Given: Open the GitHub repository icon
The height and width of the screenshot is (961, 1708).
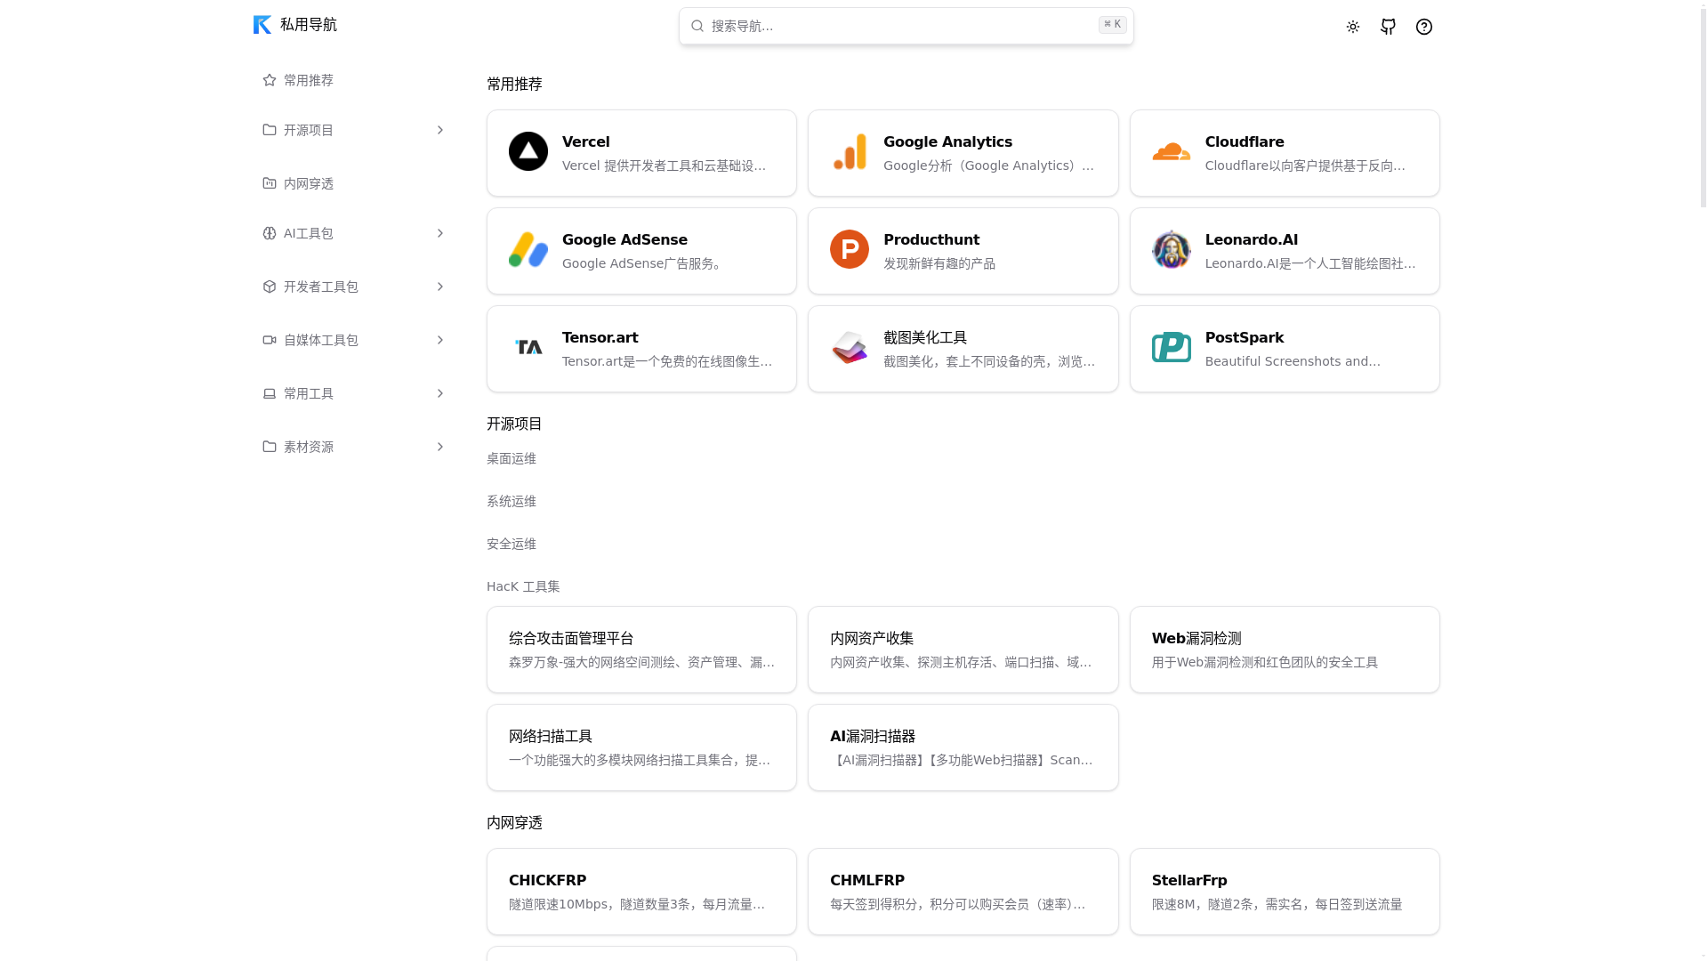Looking at the screenshot, I should point(1388,27).
